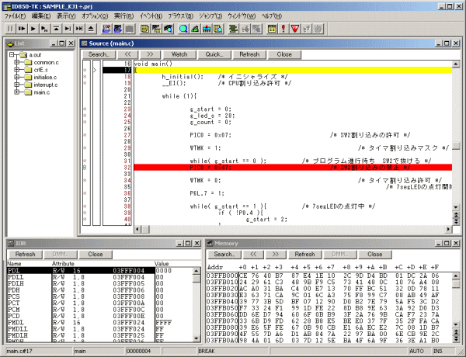Click the >> button in Memory window

tap(276, 255)
